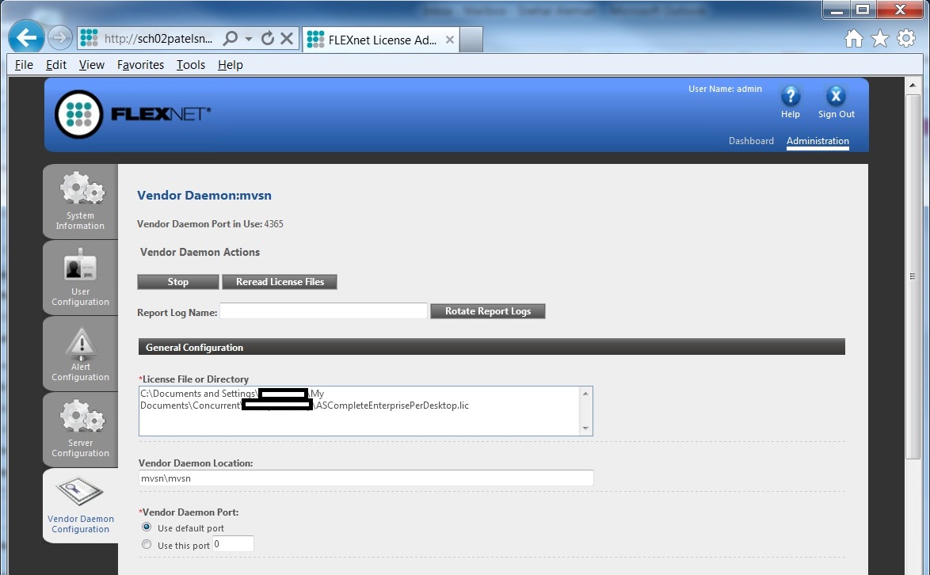This screenshot has width=930, height=575.
Task: Open System Information sidebar panel
Action: [x=81, y=201]
